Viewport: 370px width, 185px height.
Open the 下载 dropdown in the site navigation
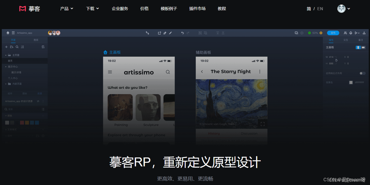click(x=92, y=8)
